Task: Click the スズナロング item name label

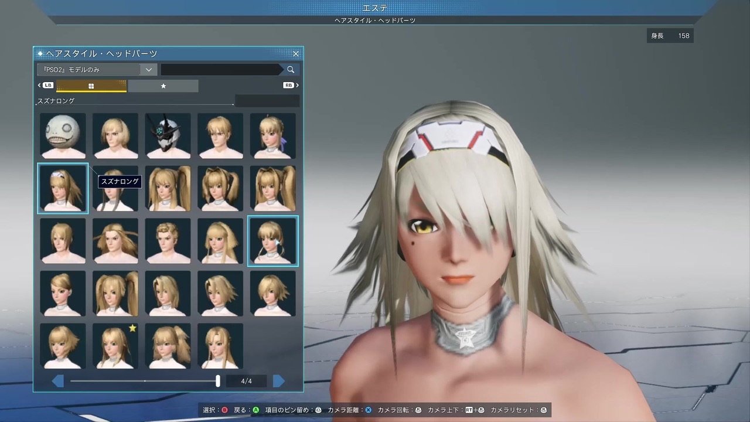Action: pyautogui.click(x=56, y=101)
